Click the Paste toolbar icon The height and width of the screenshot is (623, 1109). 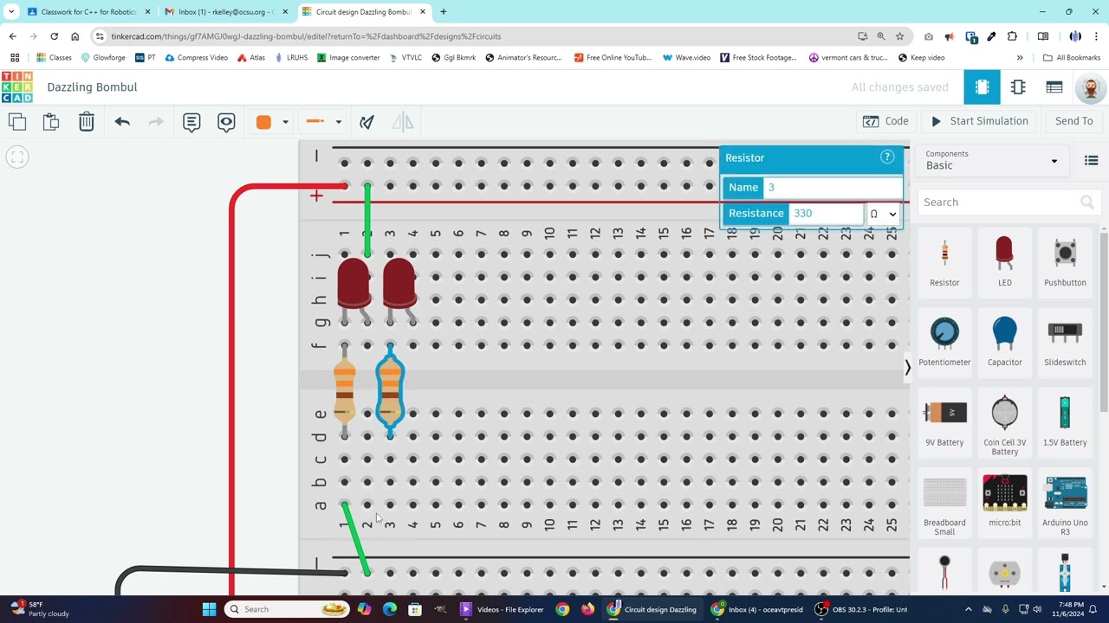51,122
